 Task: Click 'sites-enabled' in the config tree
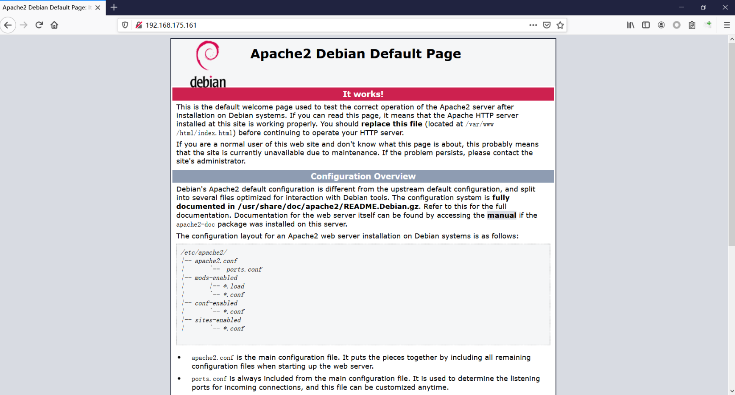[x=218, y=320]
